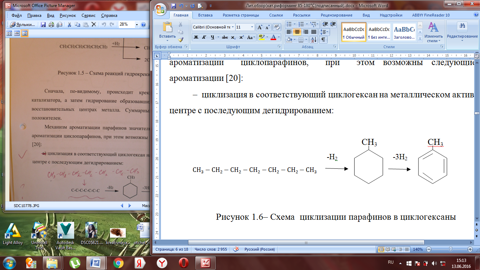Toggle Align Left paragraph alignment
The width and height of the screenshot is (480, 270).
click(289, 32)
